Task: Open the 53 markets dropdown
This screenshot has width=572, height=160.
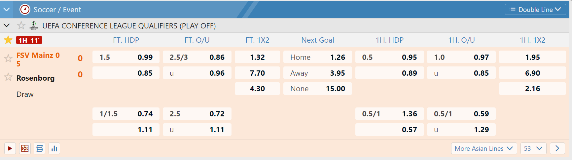Action: point(533,148)
